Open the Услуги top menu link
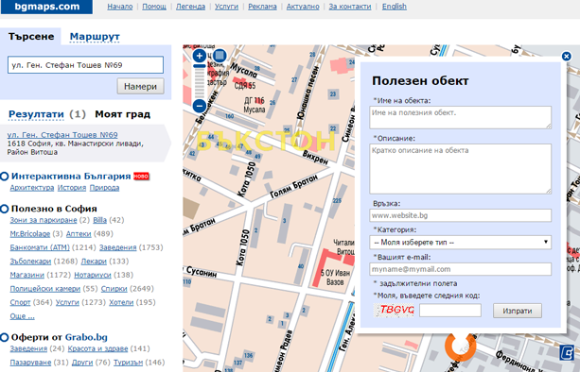 [x=226, y=7]
